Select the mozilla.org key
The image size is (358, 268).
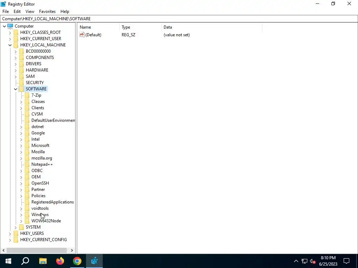42,158
